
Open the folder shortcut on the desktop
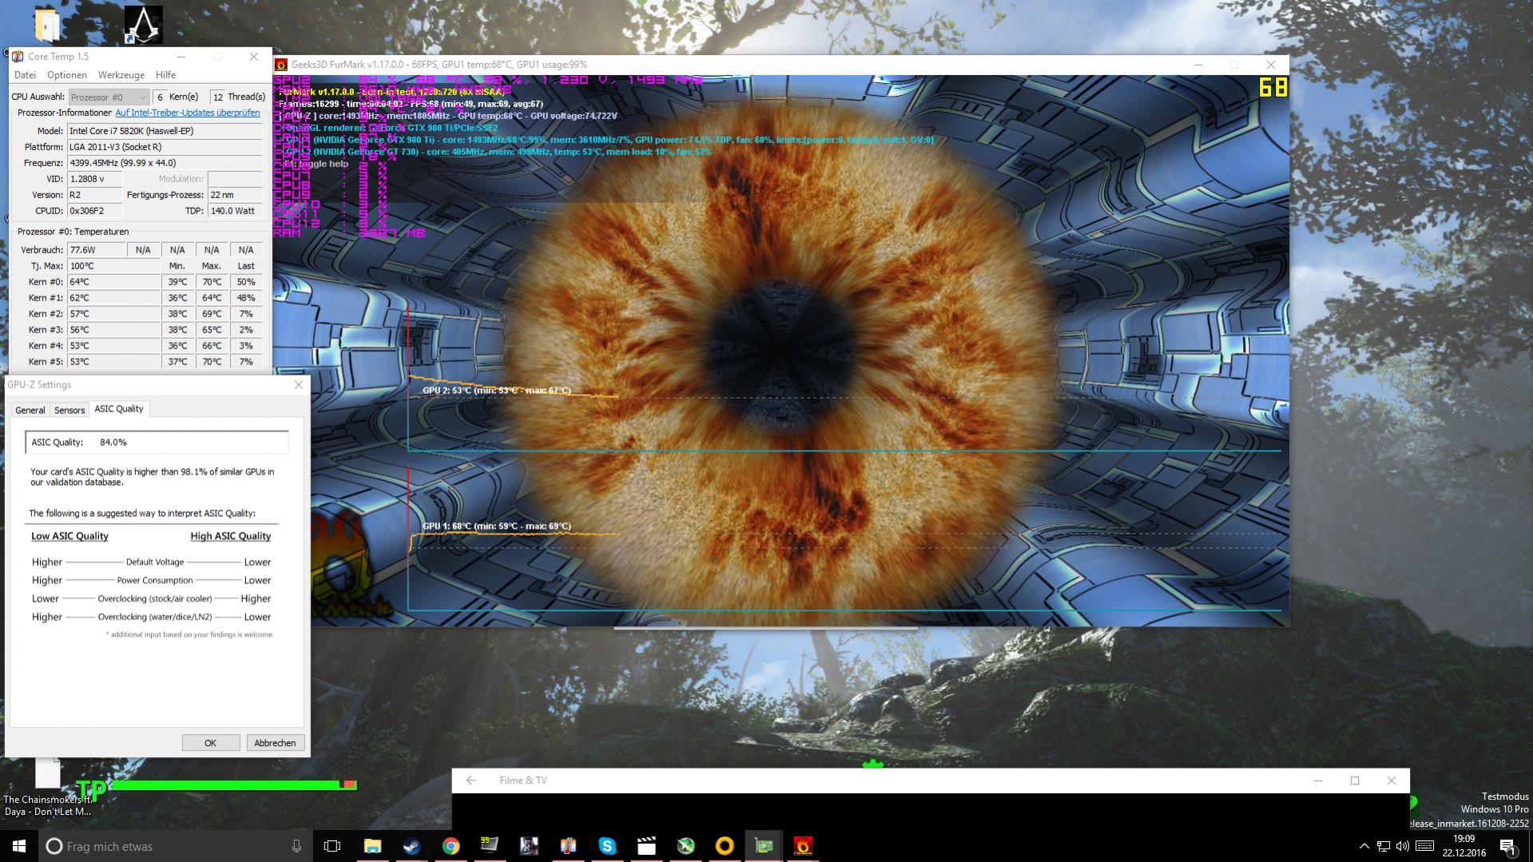point(47,25)
